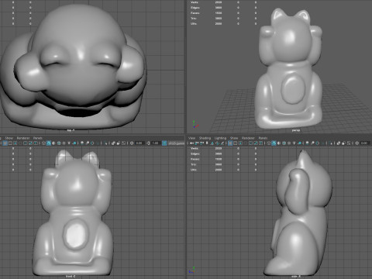Image resolution: width=372 pixels, height=279 pixels.
Task: Toggle Motion Blur in side view toolbar
Action: coord(312,143)
